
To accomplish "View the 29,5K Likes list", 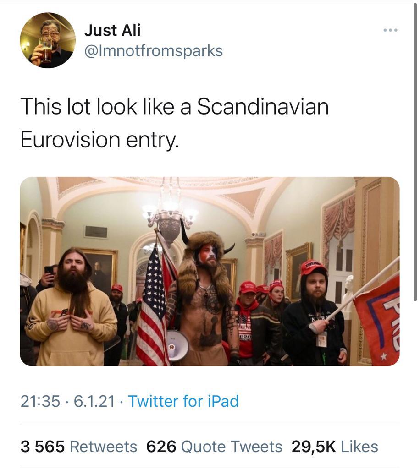I will (x=335, y=447).
